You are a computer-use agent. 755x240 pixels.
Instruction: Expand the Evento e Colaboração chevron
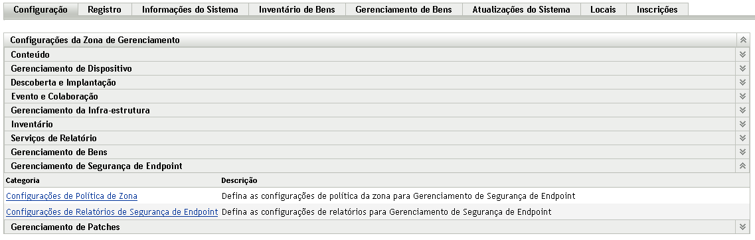742,96
